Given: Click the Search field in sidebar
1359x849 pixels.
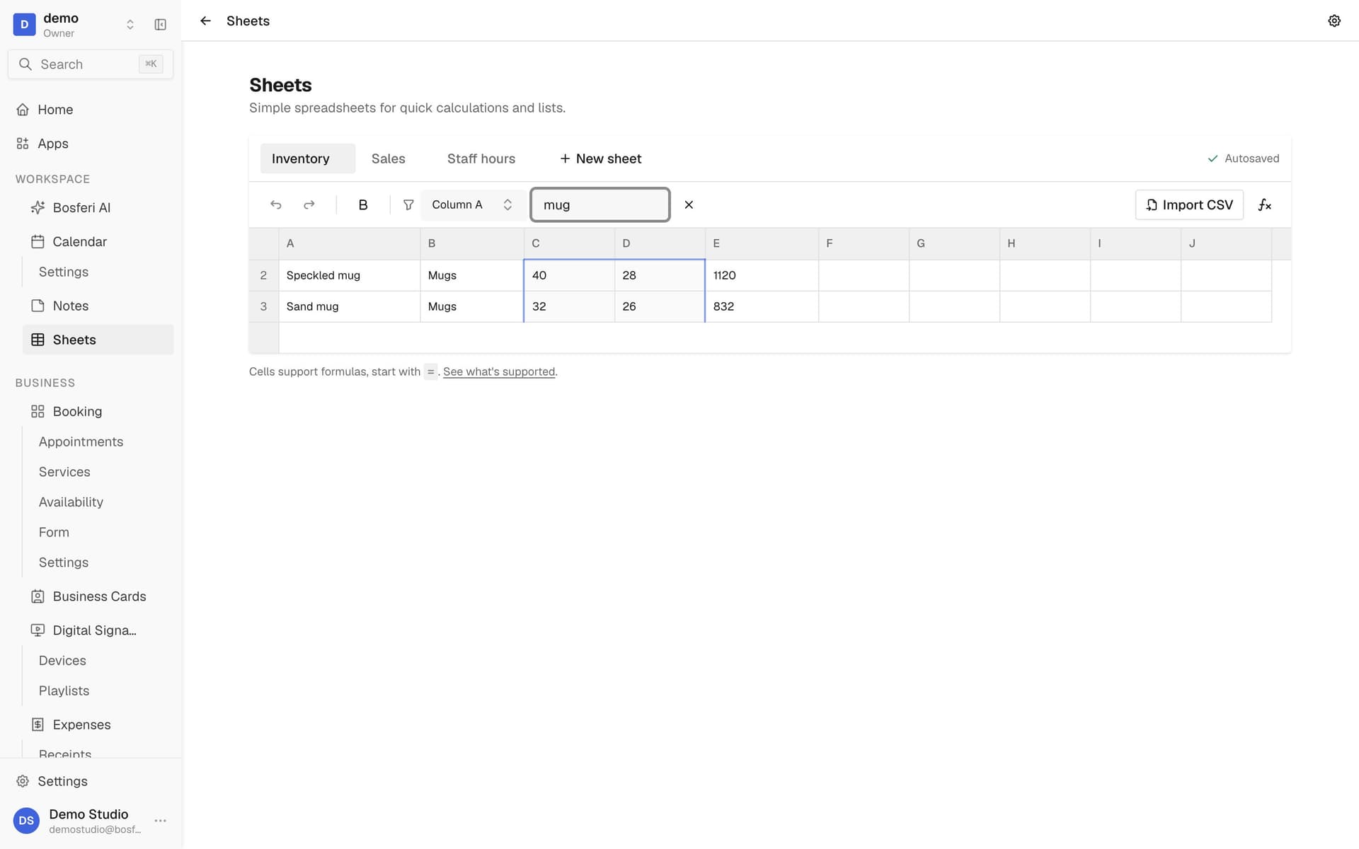Looking at the screenshot, I should point(91,64).
